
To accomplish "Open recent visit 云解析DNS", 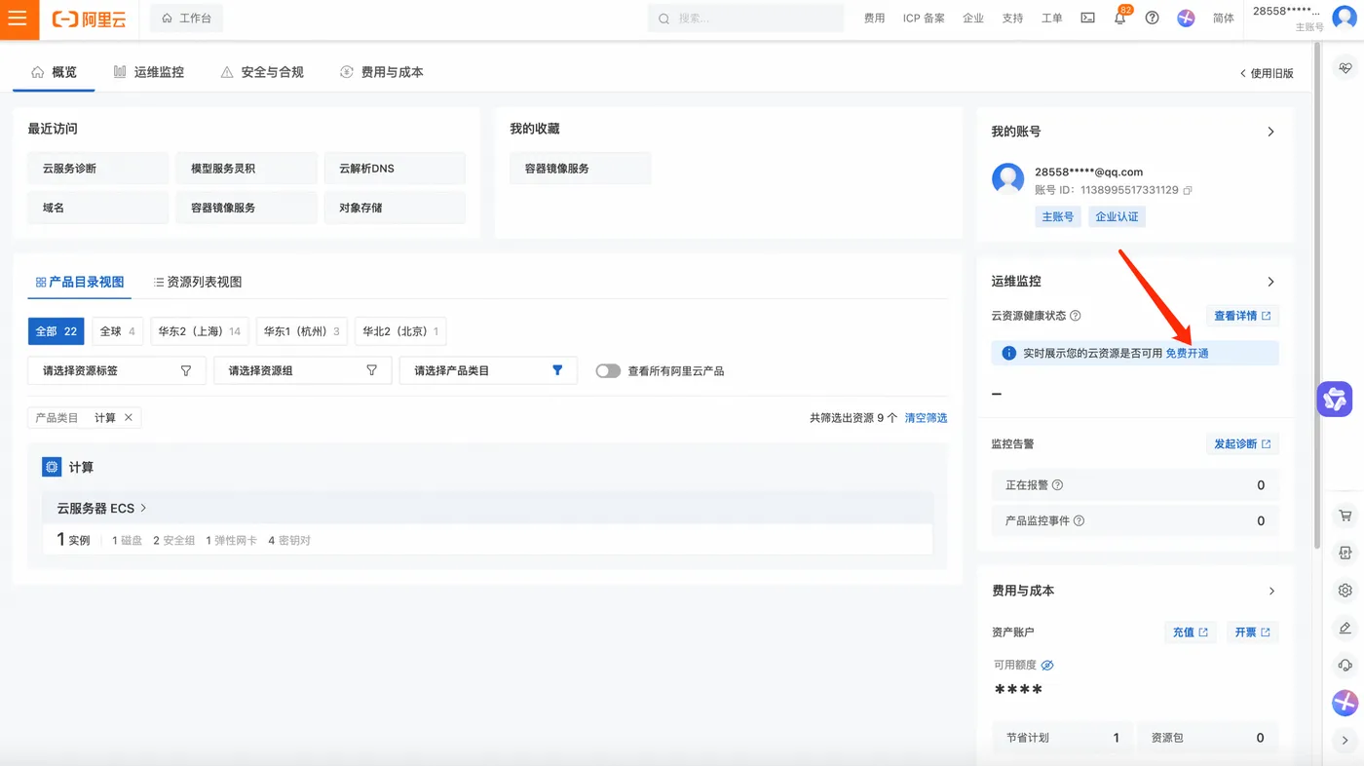I will pos(395,169).
